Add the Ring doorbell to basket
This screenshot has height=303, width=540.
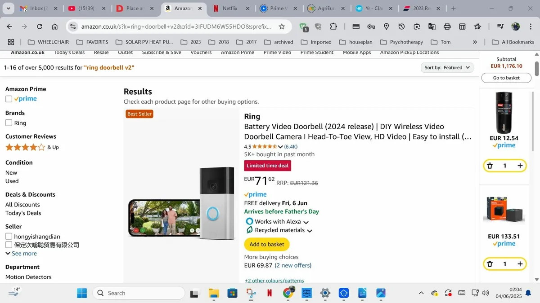[x=267, y=244]
